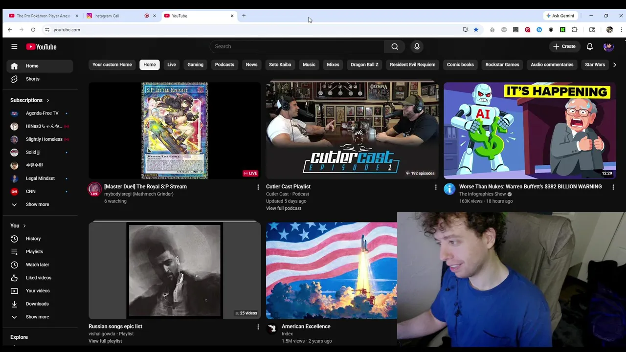Image resolution: width=626 pixels, height=352 pixels.
Task: Open the browser extensions puzzle icon
Action: (x=575, y=30)
